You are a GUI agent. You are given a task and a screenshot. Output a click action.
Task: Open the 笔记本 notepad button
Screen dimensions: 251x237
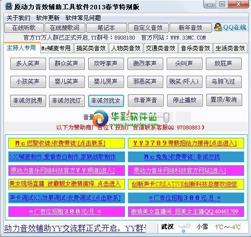106,28
